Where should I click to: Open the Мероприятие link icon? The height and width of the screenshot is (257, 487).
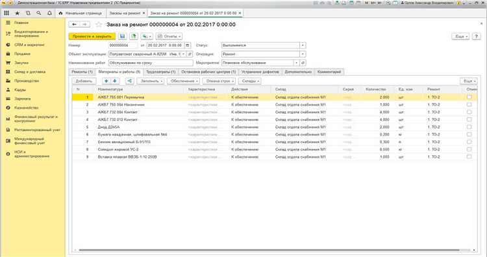303,63
